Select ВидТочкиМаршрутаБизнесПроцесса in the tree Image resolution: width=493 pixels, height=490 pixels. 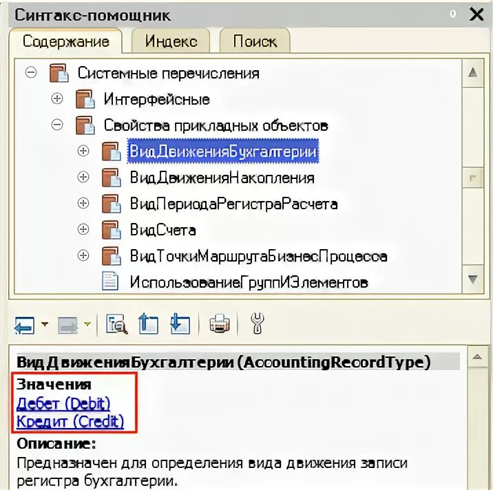(x=258, y=257)
